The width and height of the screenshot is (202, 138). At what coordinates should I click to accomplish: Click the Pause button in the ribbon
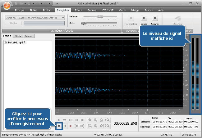tap(144, 20)
